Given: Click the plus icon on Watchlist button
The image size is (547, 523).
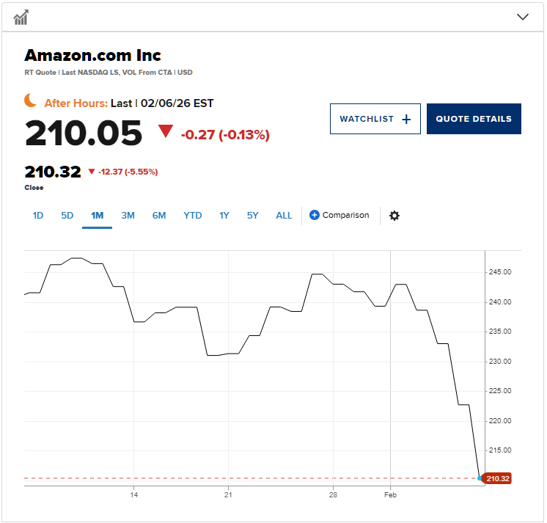Looking at the screenshot, I should coord(407,119).
